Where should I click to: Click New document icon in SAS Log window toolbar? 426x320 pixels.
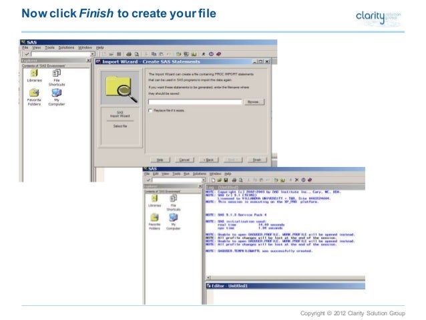[x=213, y=180]
